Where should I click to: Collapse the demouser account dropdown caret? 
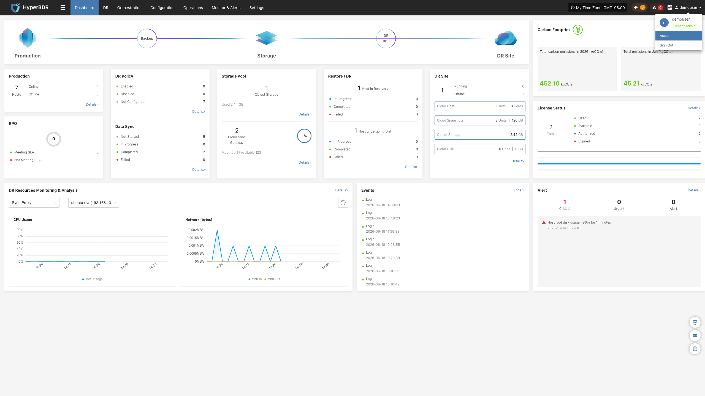pos(700,8)
